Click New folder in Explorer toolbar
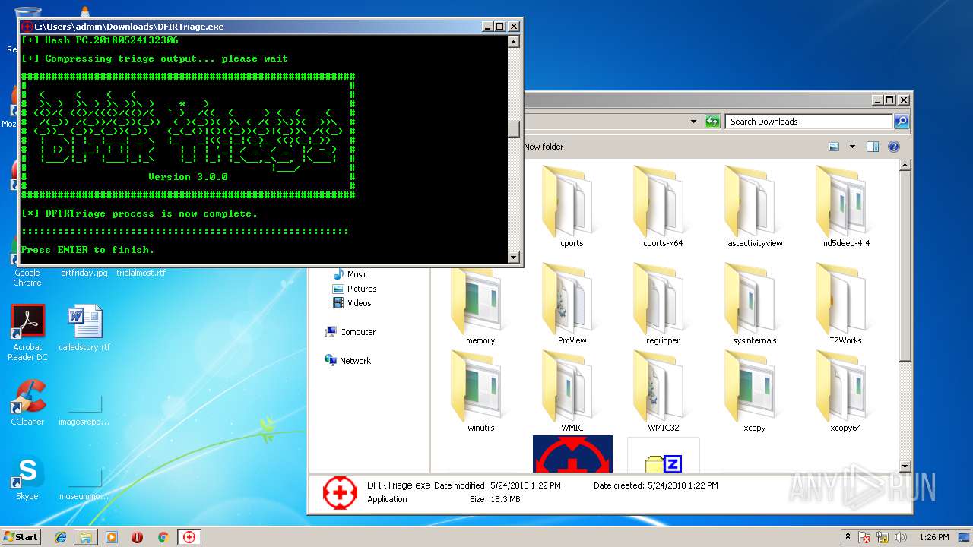The image size is (973, 547). click(x=544, y=147)
